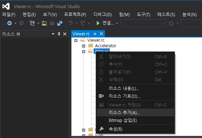The image size is (202, 138).
Task: Pin the 리소스 뷰 panel
Action: [x=59, y=34]
